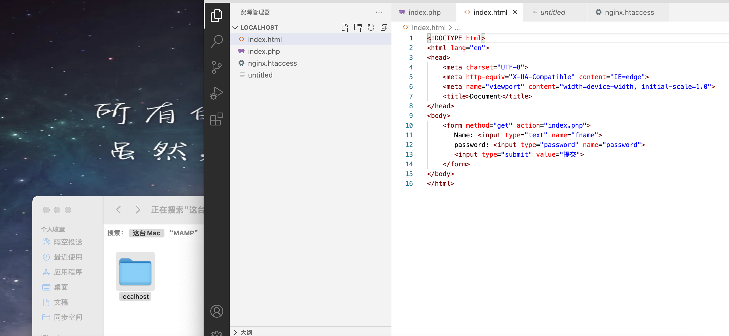
Task: Create a new file in LOCALHOST
Action: [345, 27]
